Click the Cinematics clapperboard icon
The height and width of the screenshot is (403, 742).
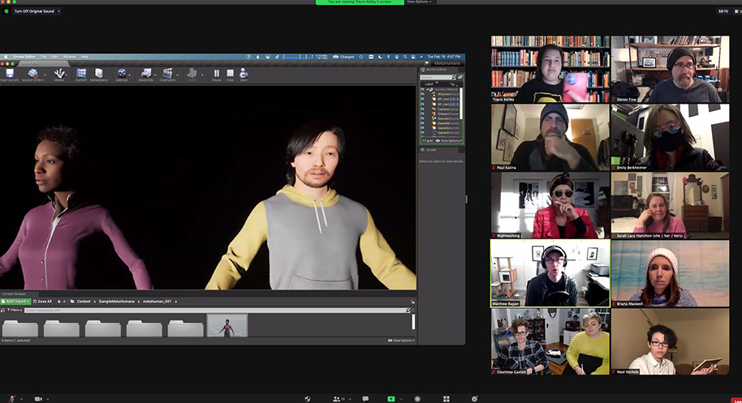tap(168, 75)
